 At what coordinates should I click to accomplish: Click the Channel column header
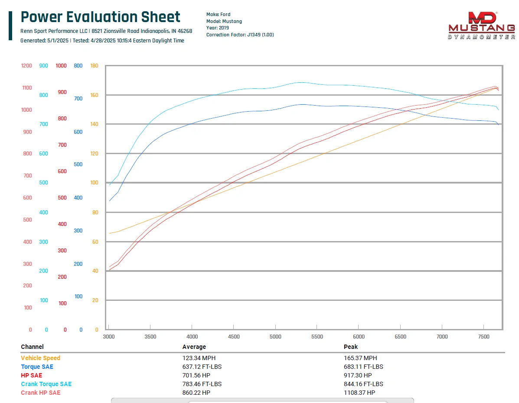[32, 347]
